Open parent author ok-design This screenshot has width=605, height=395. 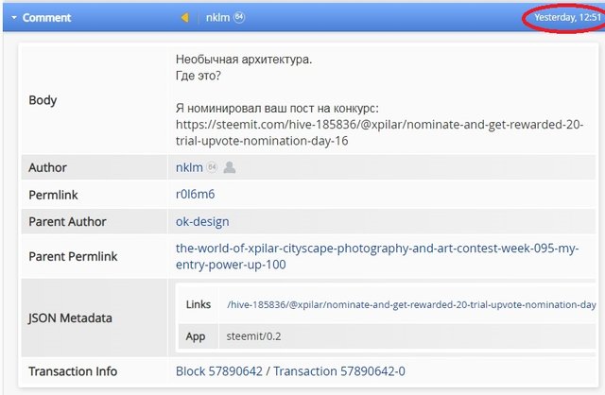[202, 222]
